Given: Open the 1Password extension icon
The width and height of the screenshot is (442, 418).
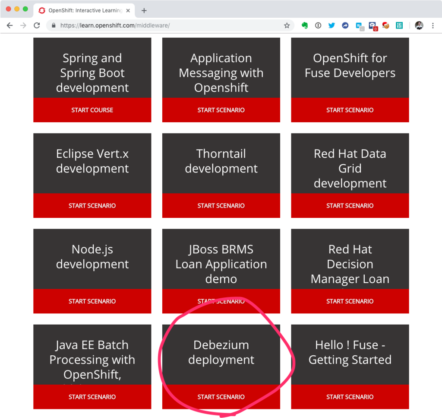Looking at the screenshot, I should tap(318, 26).
